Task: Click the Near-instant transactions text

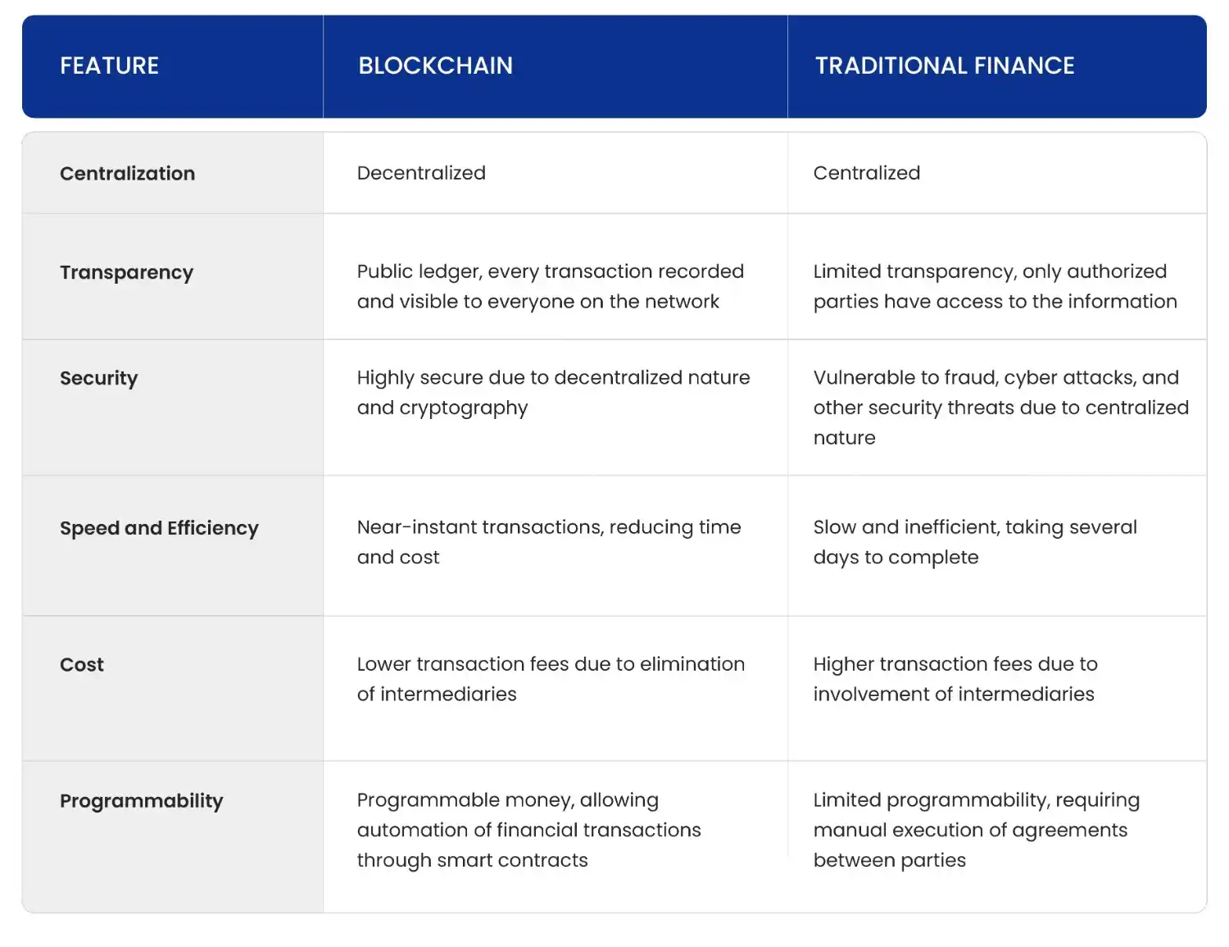Action: 548,542
